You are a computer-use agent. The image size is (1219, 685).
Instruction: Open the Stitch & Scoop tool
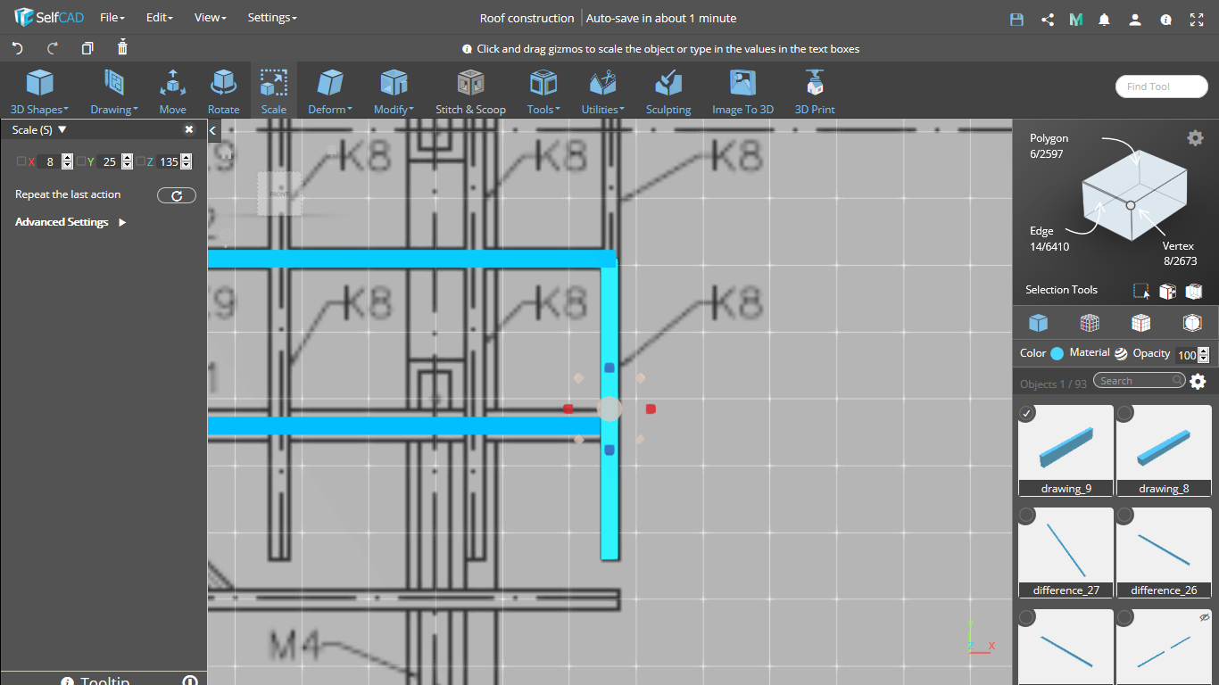[470, 91]
